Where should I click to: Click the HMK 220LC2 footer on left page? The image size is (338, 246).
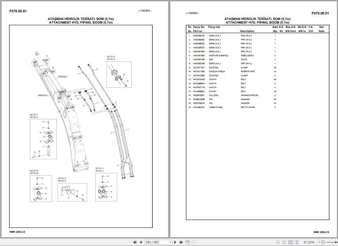[x=17, y=232]
